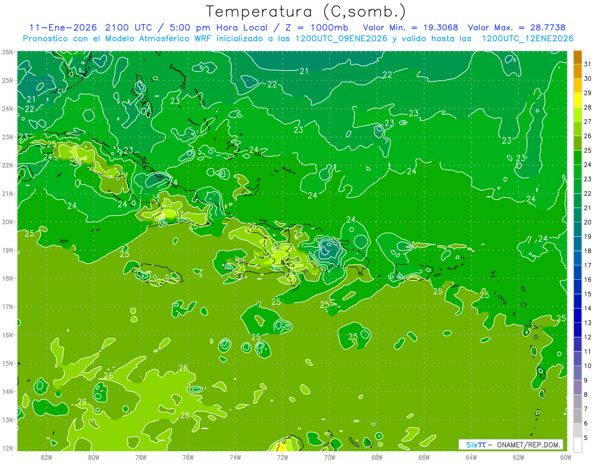This screenshot has width=601, height=464.
Task: Pick the light gray swatch between 6 and 7
Action: pos(577,416)
